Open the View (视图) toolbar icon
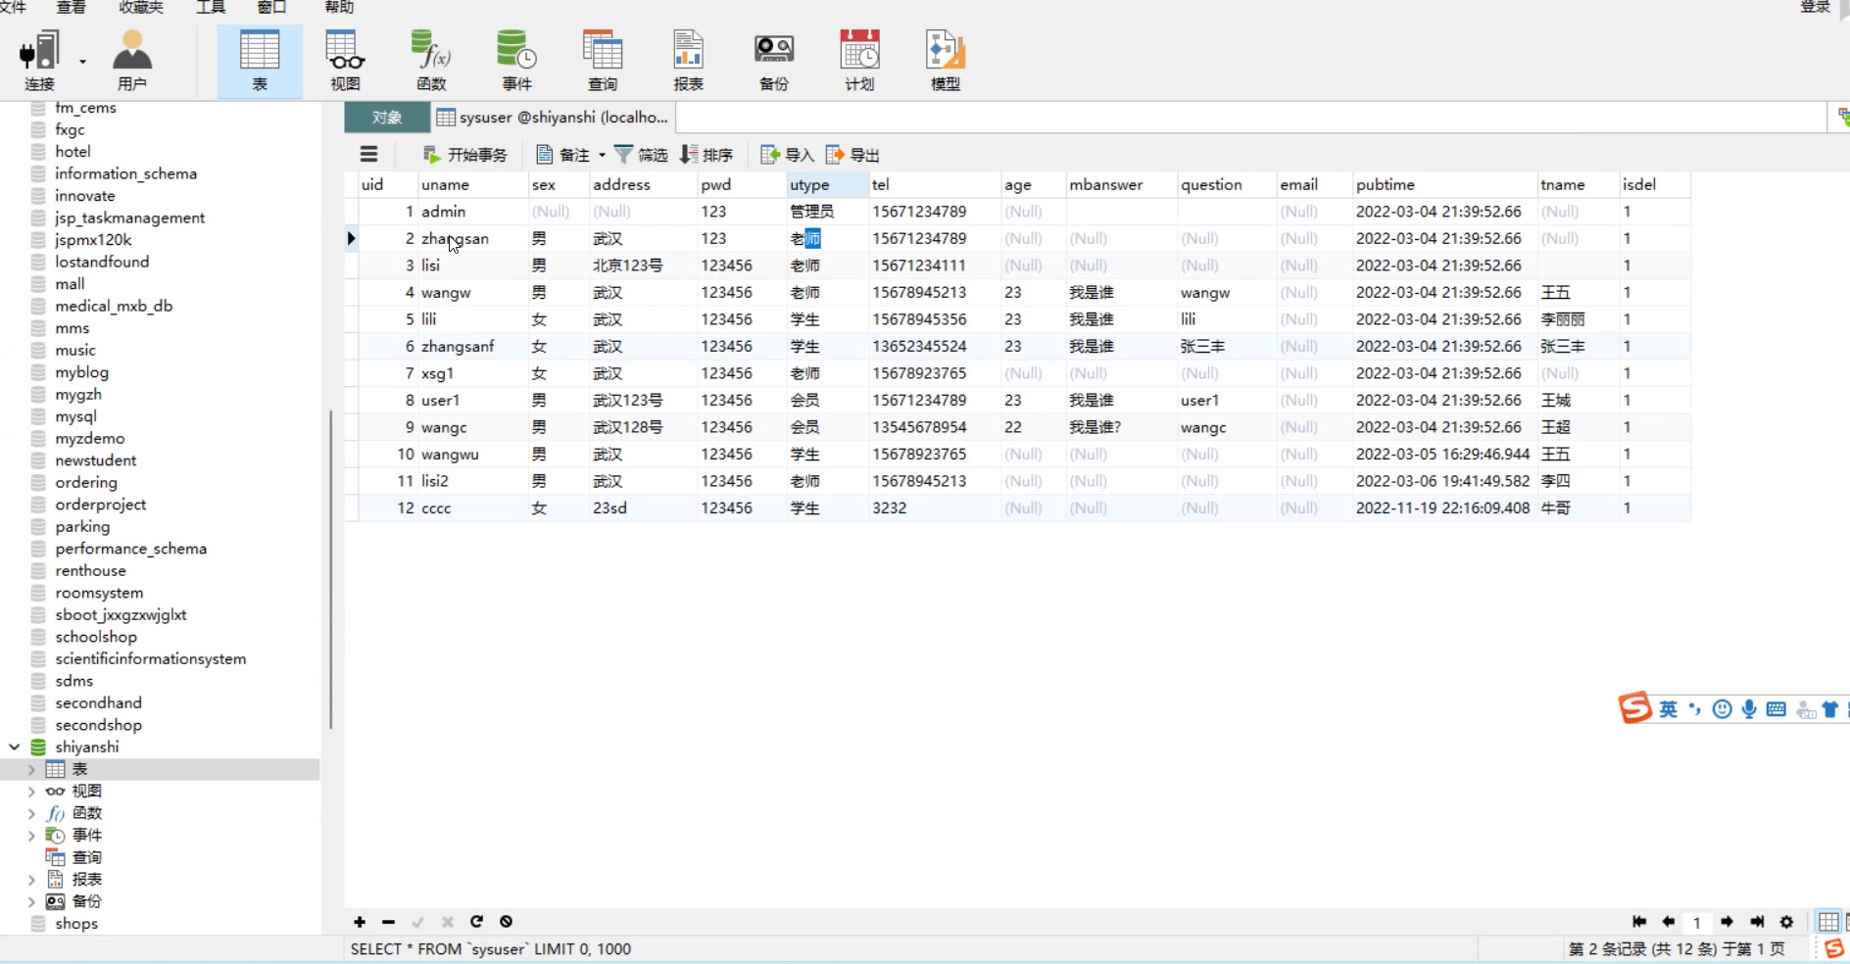The image size is (1850, 964). click(345, 61)
